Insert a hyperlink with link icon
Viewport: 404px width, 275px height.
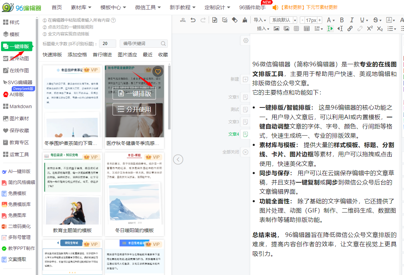pos(350,29)
